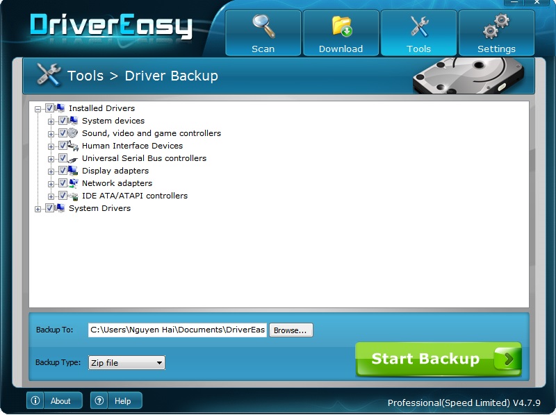Uncheck the IDE ATA/ATAPI controllers checkbox
The image size is (556, 415).
pyautogui.click(x=63, y=195)
